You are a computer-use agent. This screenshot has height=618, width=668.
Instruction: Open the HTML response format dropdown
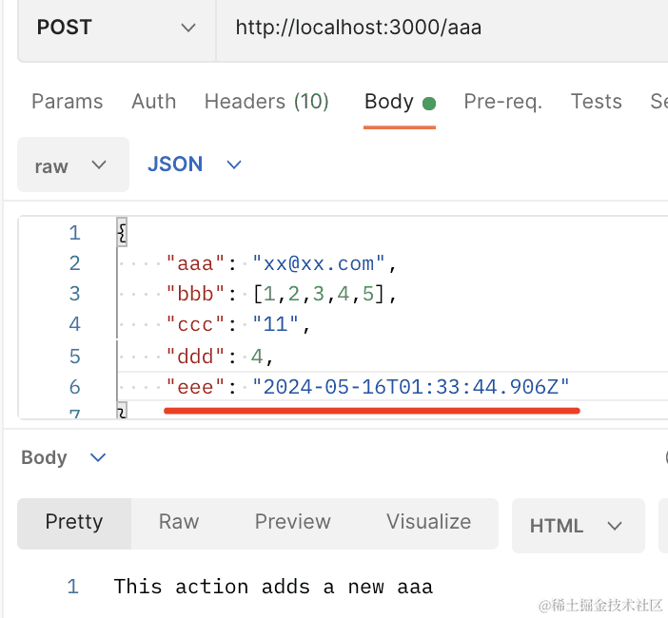point(577,526)
